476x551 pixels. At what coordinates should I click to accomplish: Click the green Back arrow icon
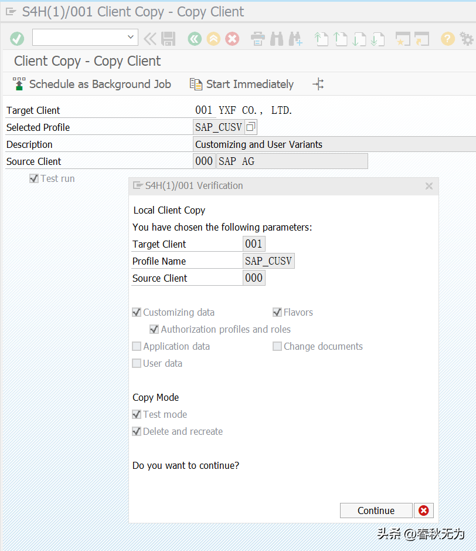click(x=195, y=39)
